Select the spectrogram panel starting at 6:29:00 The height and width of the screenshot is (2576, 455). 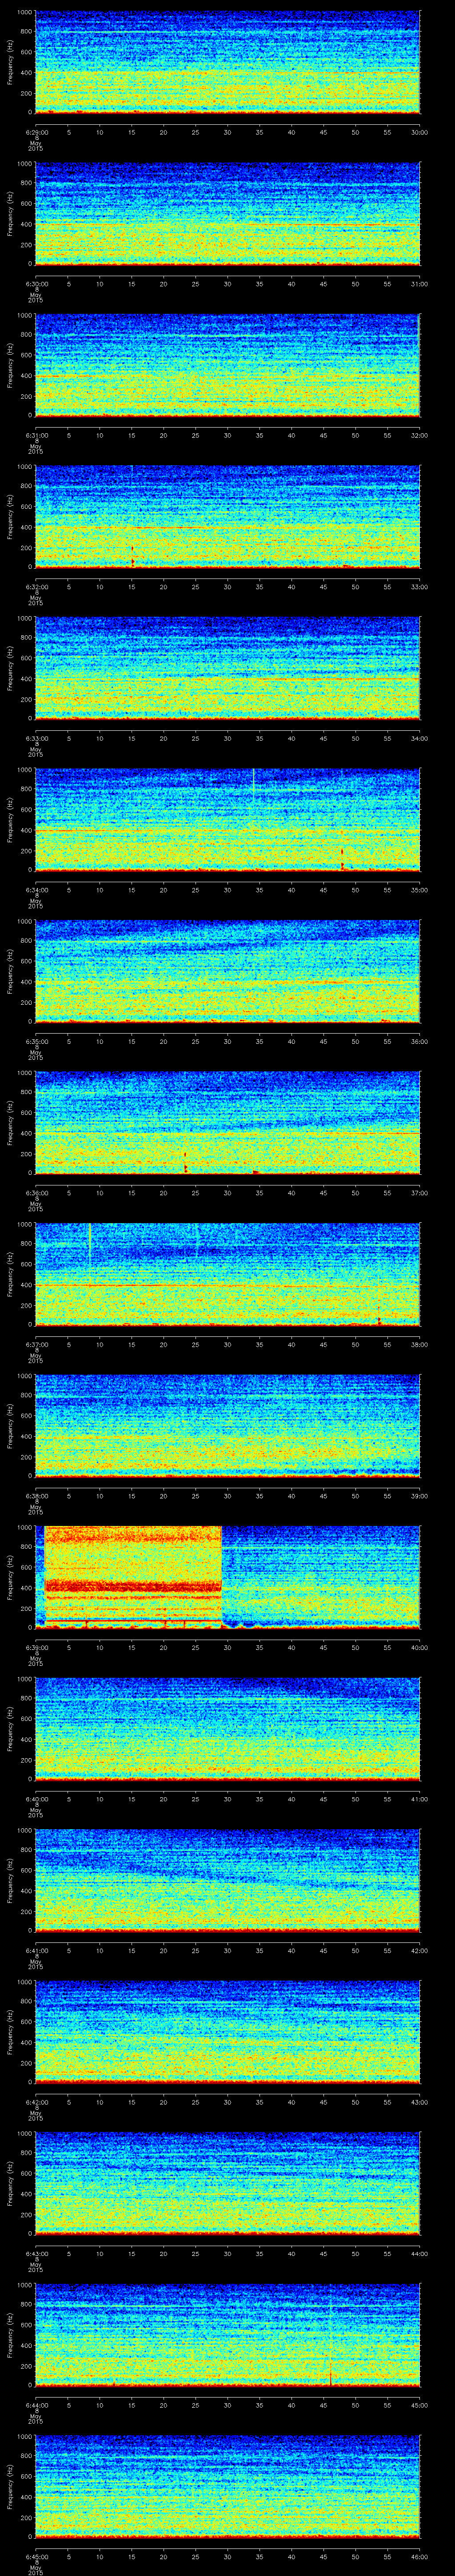coord(227,63)
